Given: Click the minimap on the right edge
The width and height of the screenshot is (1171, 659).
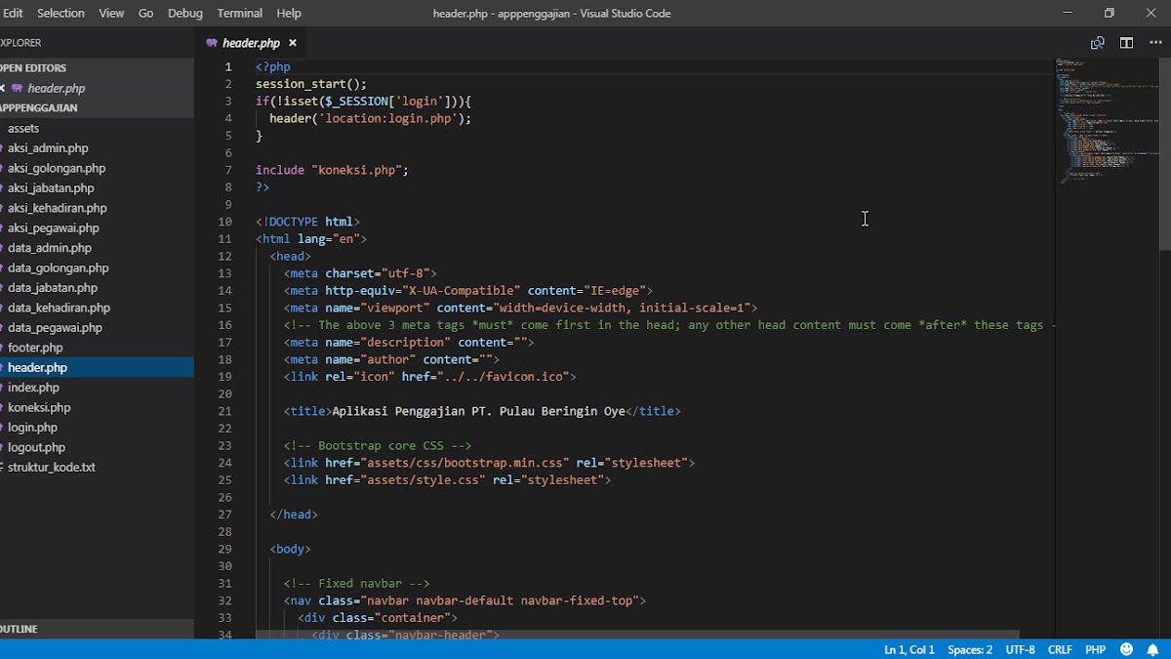Looking at the screenshot, I should coord(1103,117).
